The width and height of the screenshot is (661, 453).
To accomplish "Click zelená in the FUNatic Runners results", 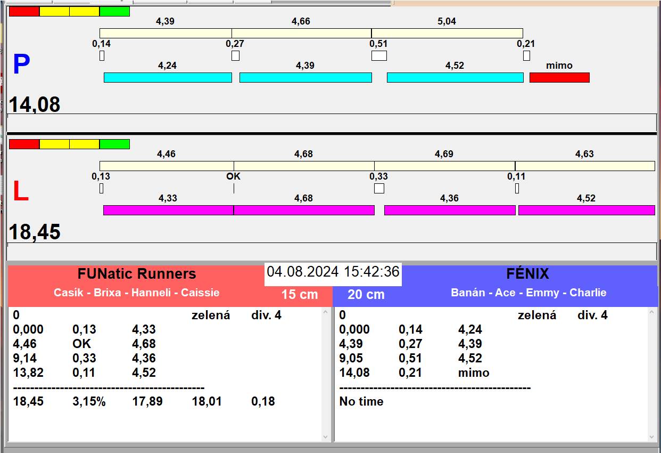I will (x=211, y=315).
